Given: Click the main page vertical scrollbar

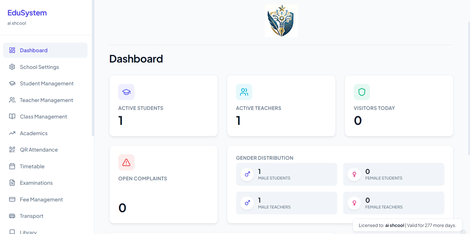Looking at the screenshot, I should 469,88.
